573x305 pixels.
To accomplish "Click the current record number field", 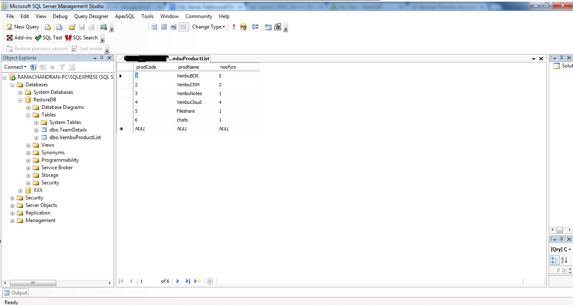I will (x=148, y=281).
